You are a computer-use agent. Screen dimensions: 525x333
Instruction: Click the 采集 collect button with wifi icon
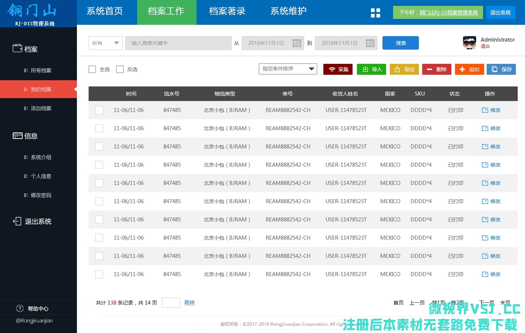pos(338,69)
